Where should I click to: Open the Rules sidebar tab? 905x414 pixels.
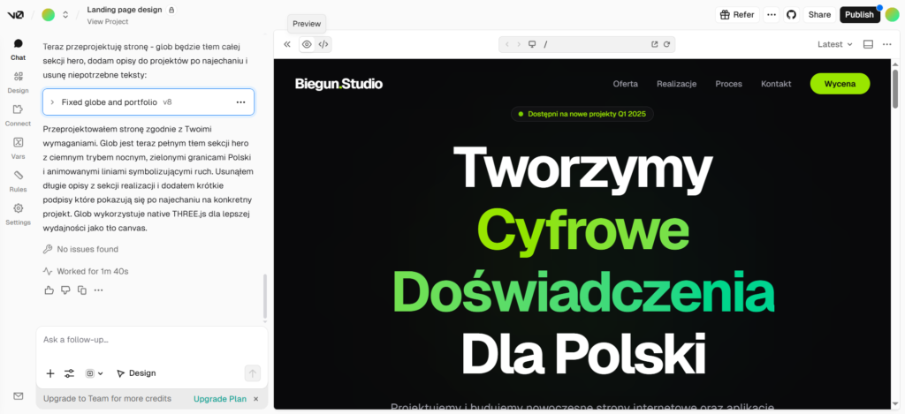point(18,181)
